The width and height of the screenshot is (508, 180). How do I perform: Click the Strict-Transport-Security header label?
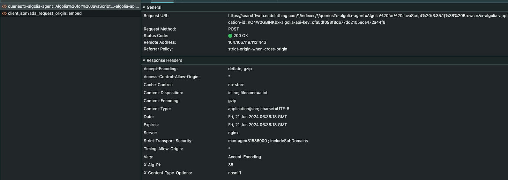(x=168, y=141)
